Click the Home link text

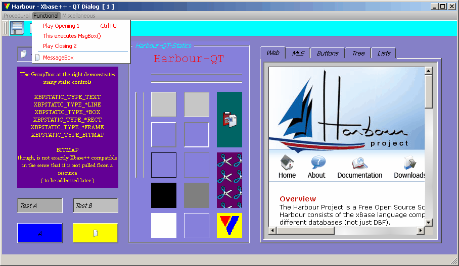pos(287,175)
